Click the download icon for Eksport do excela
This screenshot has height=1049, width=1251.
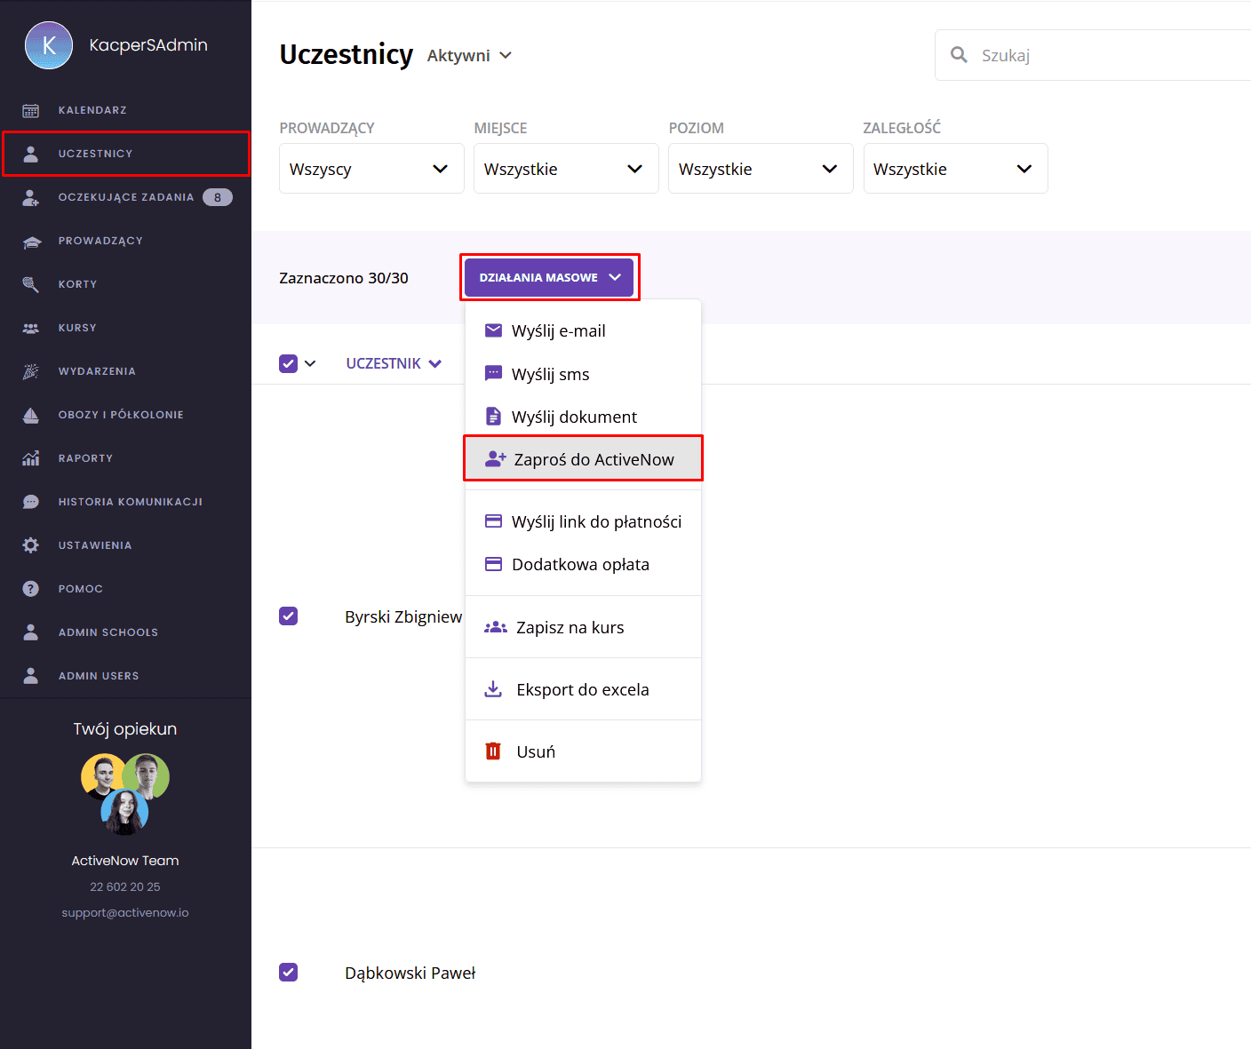tap(493, 689)
